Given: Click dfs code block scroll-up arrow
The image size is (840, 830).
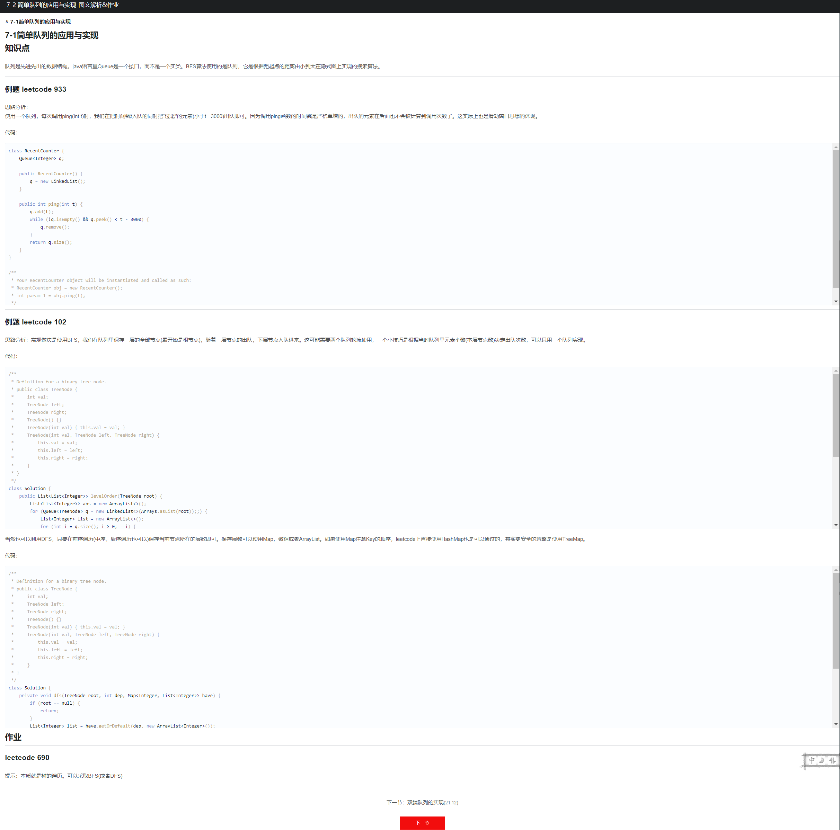Looking at the screenshot, I should tap(835, 570).
